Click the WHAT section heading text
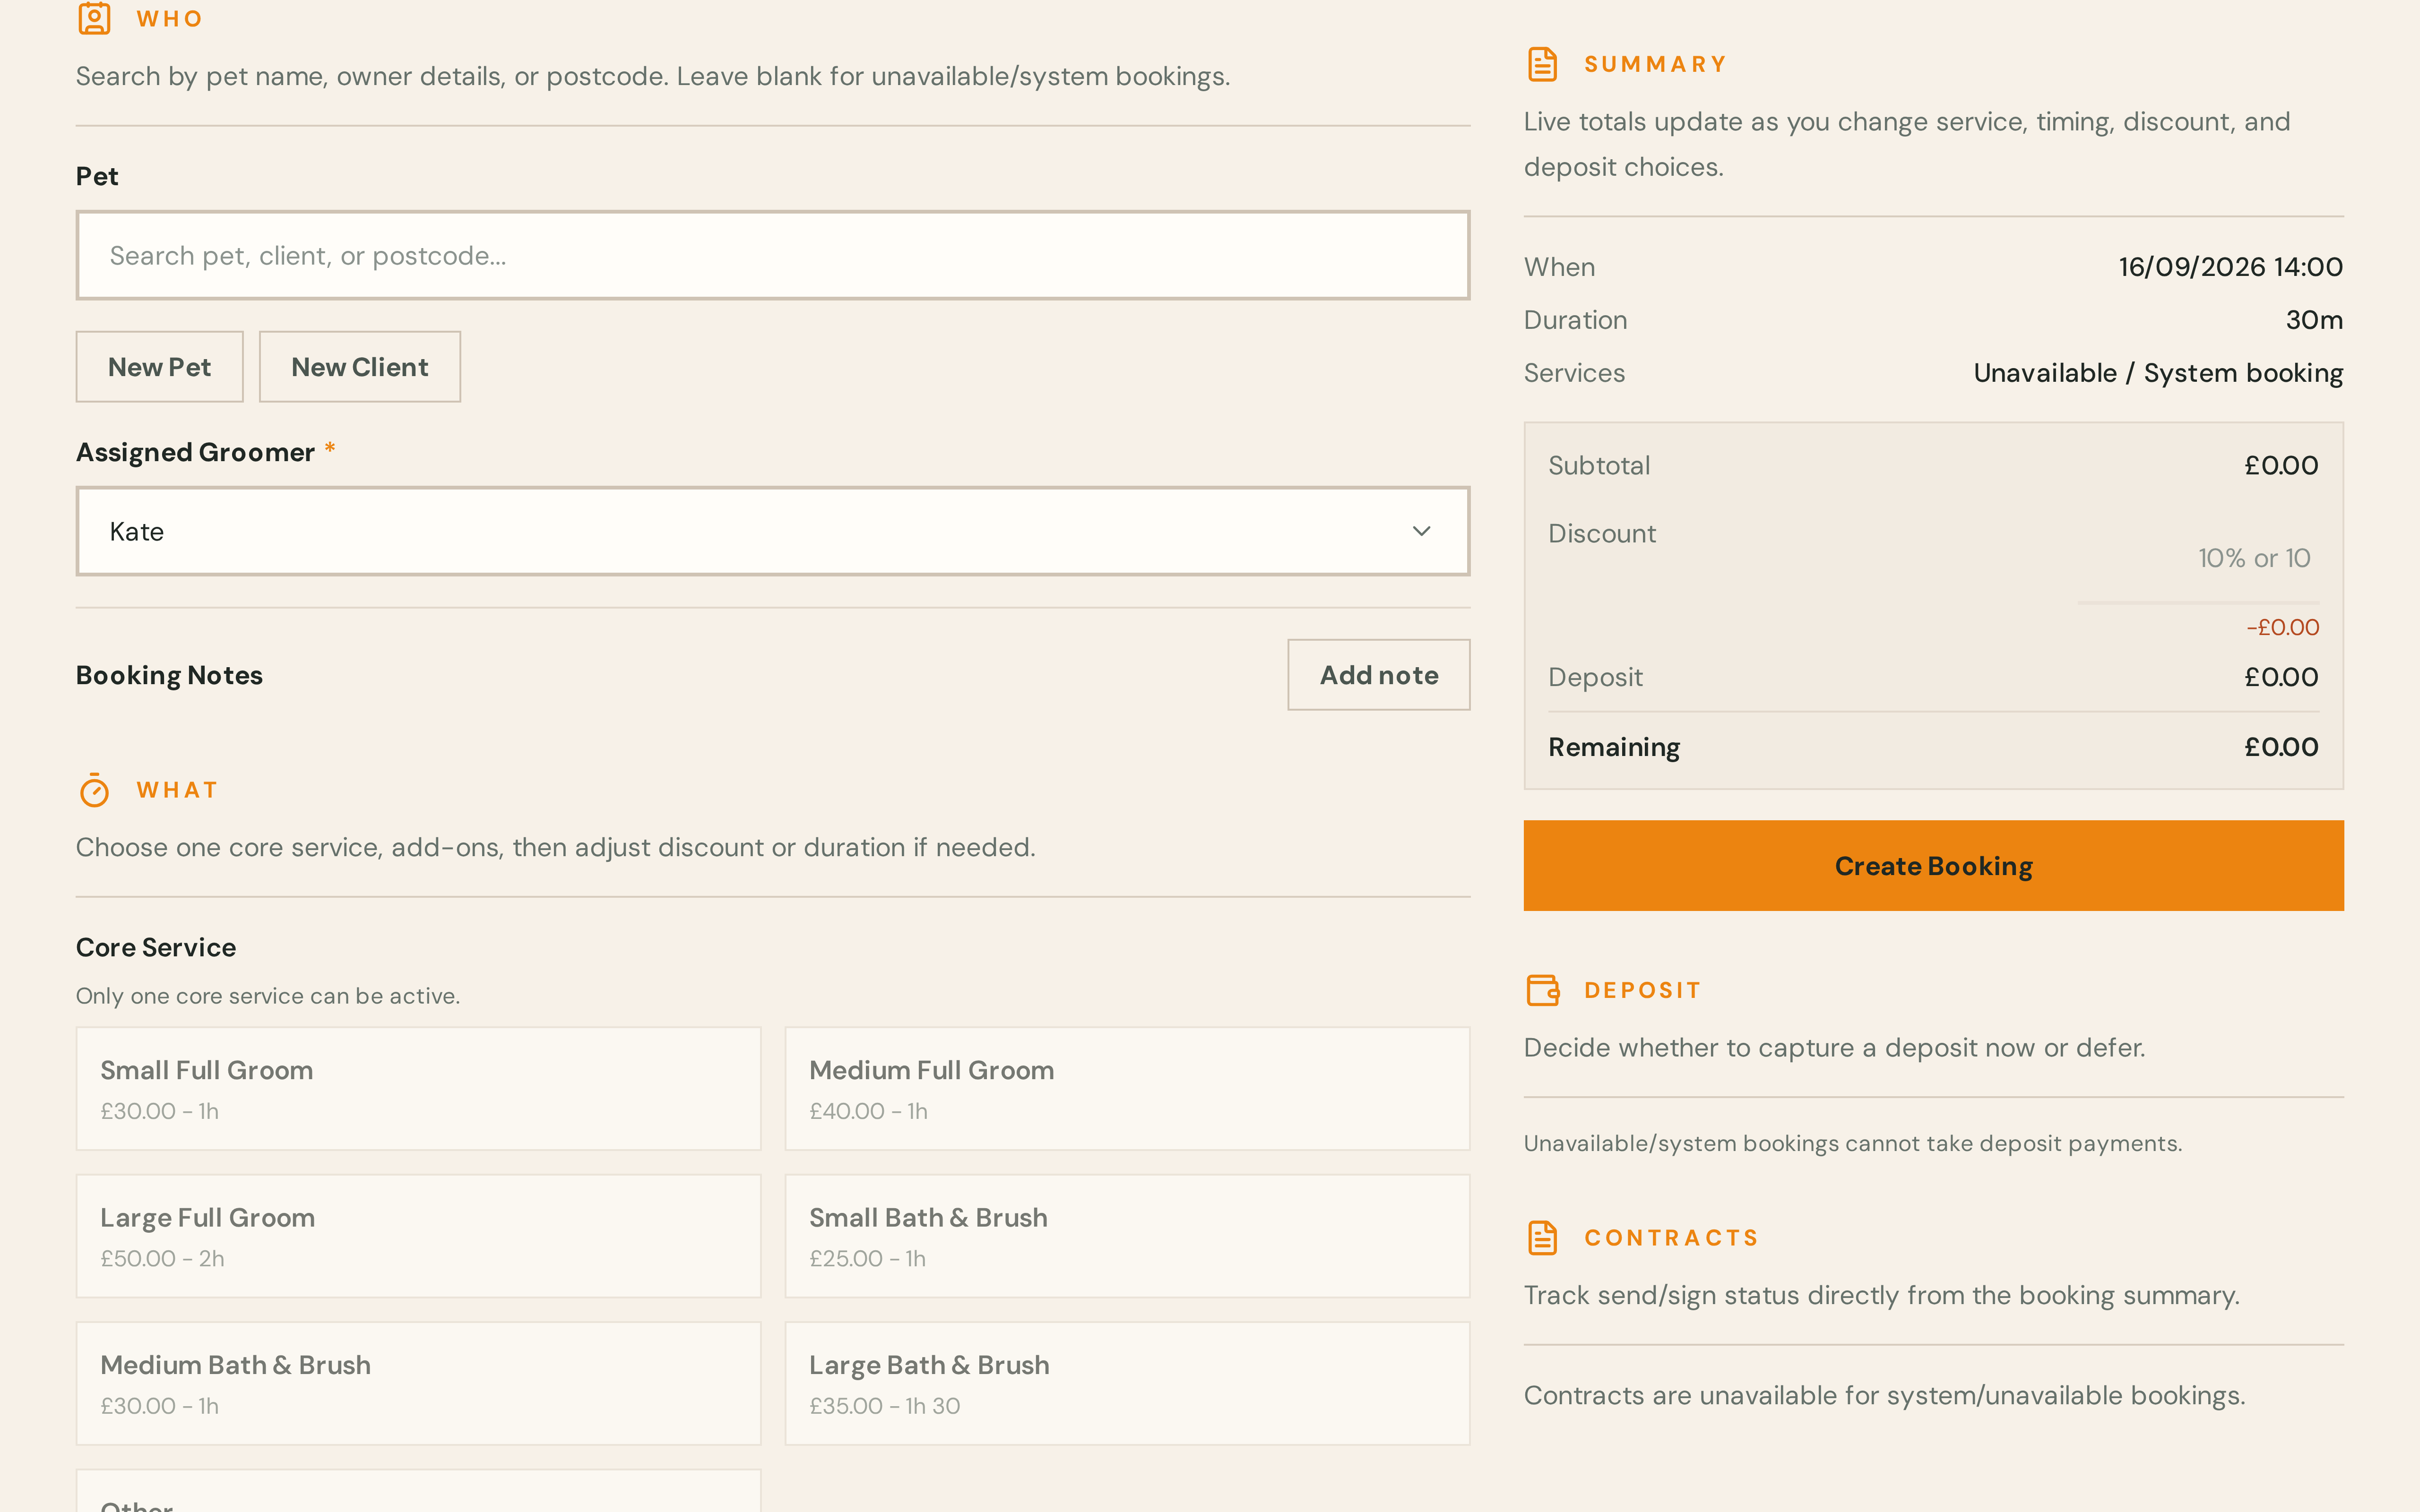 tap(177, 790)
